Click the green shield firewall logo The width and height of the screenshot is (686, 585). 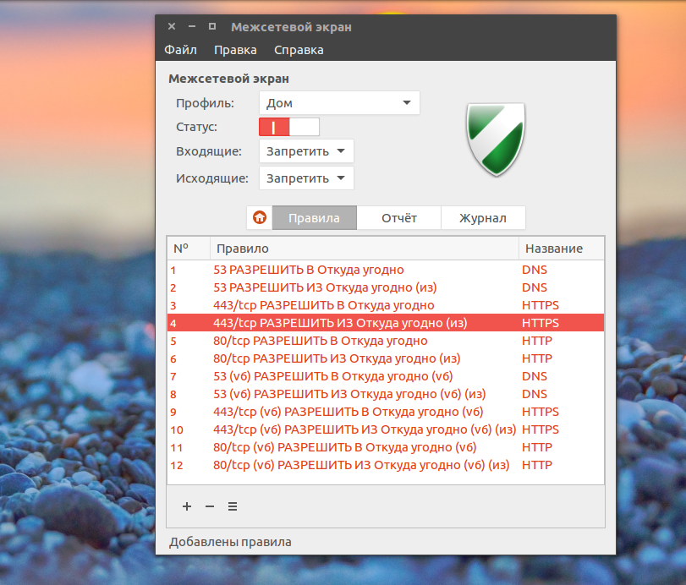(x=496, y=139)
